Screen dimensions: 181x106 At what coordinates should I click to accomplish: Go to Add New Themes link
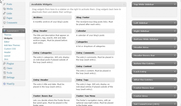pos(12,45)
